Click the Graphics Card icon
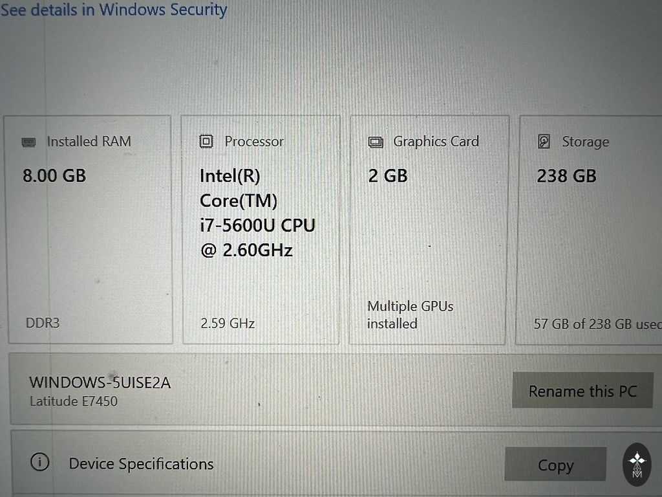The height and width of the screenshot is (497, 662). pos(376,142)
